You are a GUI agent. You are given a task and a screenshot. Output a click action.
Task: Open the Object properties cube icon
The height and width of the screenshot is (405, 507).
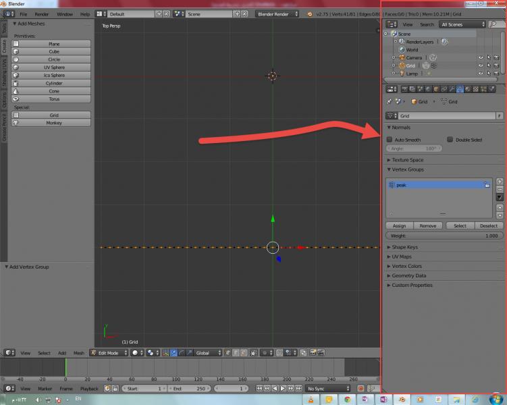point(436,89)
